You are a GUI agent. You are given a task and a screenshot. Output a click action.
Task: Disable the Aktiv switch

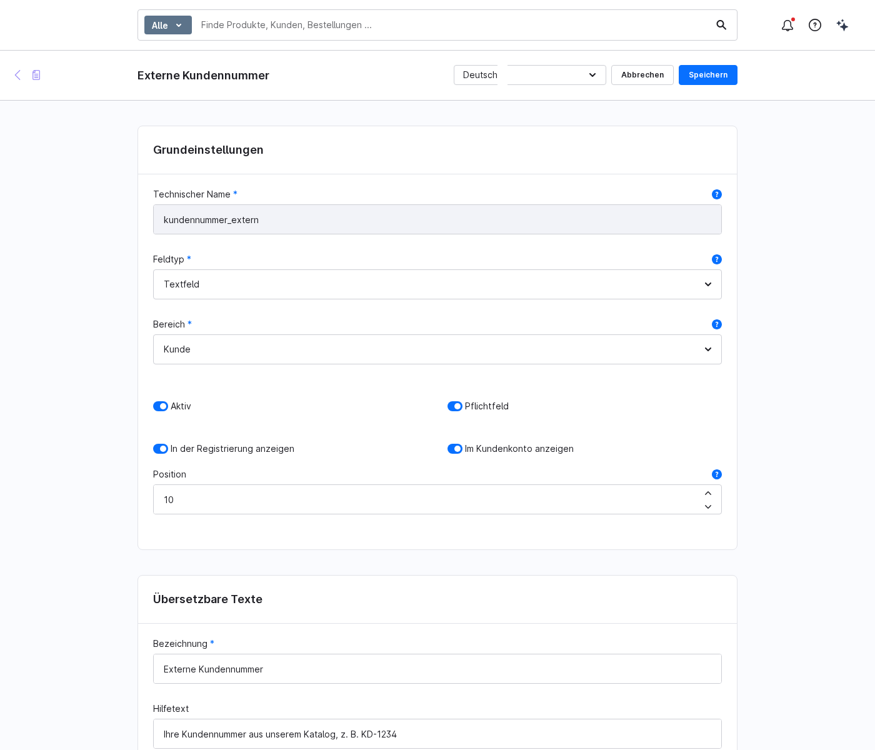coord(161,406)
